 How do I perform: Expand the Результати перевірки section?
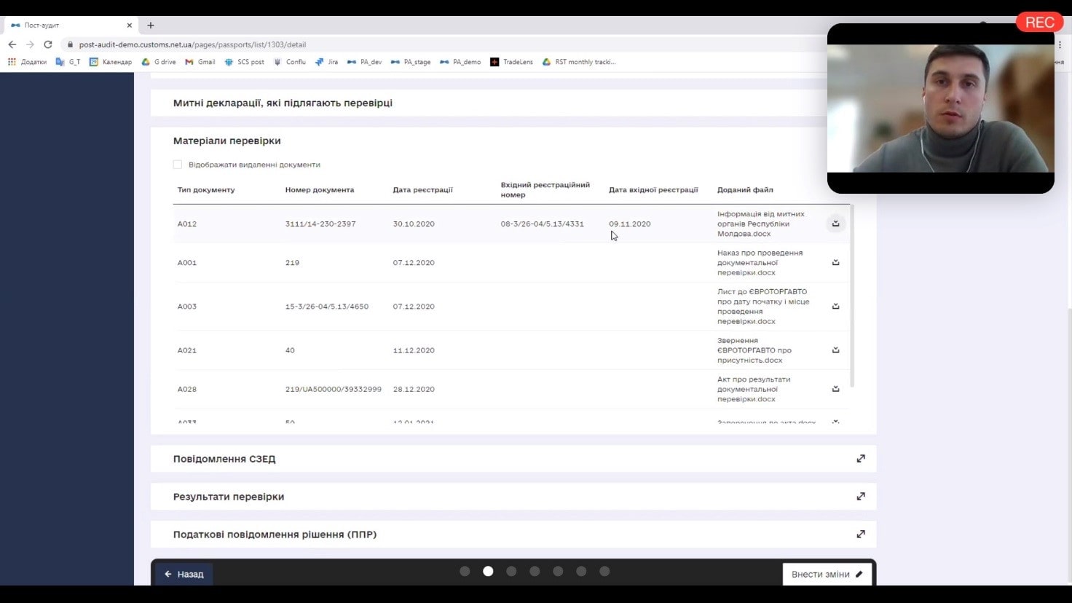861,497
